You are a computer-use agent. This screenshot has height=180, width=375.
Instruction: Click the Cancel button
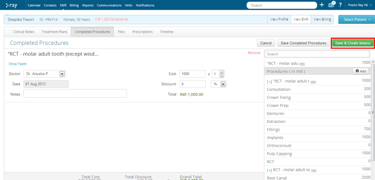pos(266,43)
